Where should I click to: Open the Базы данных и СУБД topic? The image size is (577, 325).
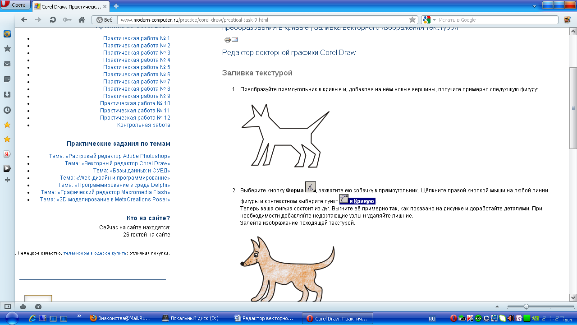pyautogui.click(x=132, y=171)
